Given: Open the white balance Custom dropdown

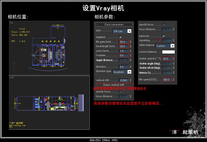Looking at the screenshot, I should click(165, 46).
